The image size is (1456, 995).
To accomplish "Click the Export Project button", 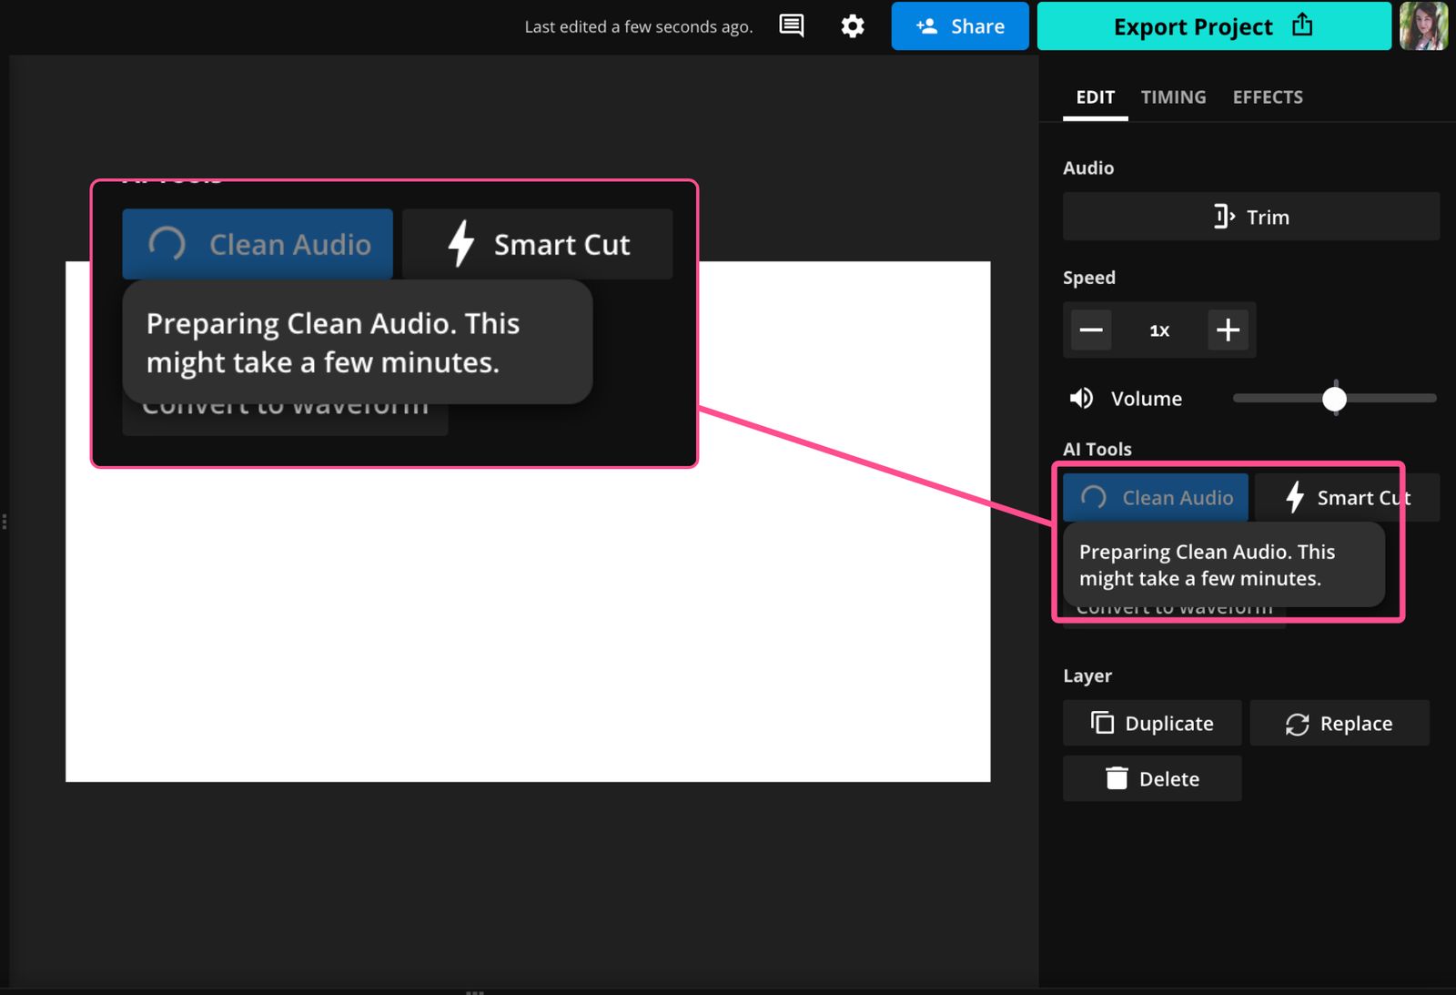I will (x=1193, y=25).
